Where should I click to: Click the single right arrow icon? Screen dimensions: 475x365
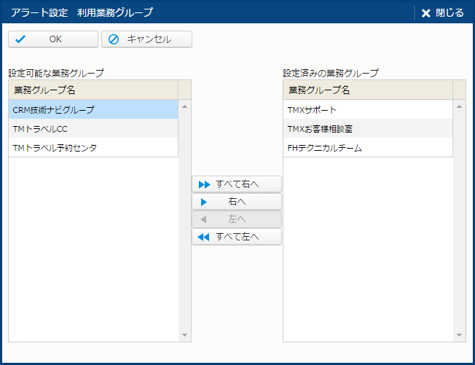204,202
